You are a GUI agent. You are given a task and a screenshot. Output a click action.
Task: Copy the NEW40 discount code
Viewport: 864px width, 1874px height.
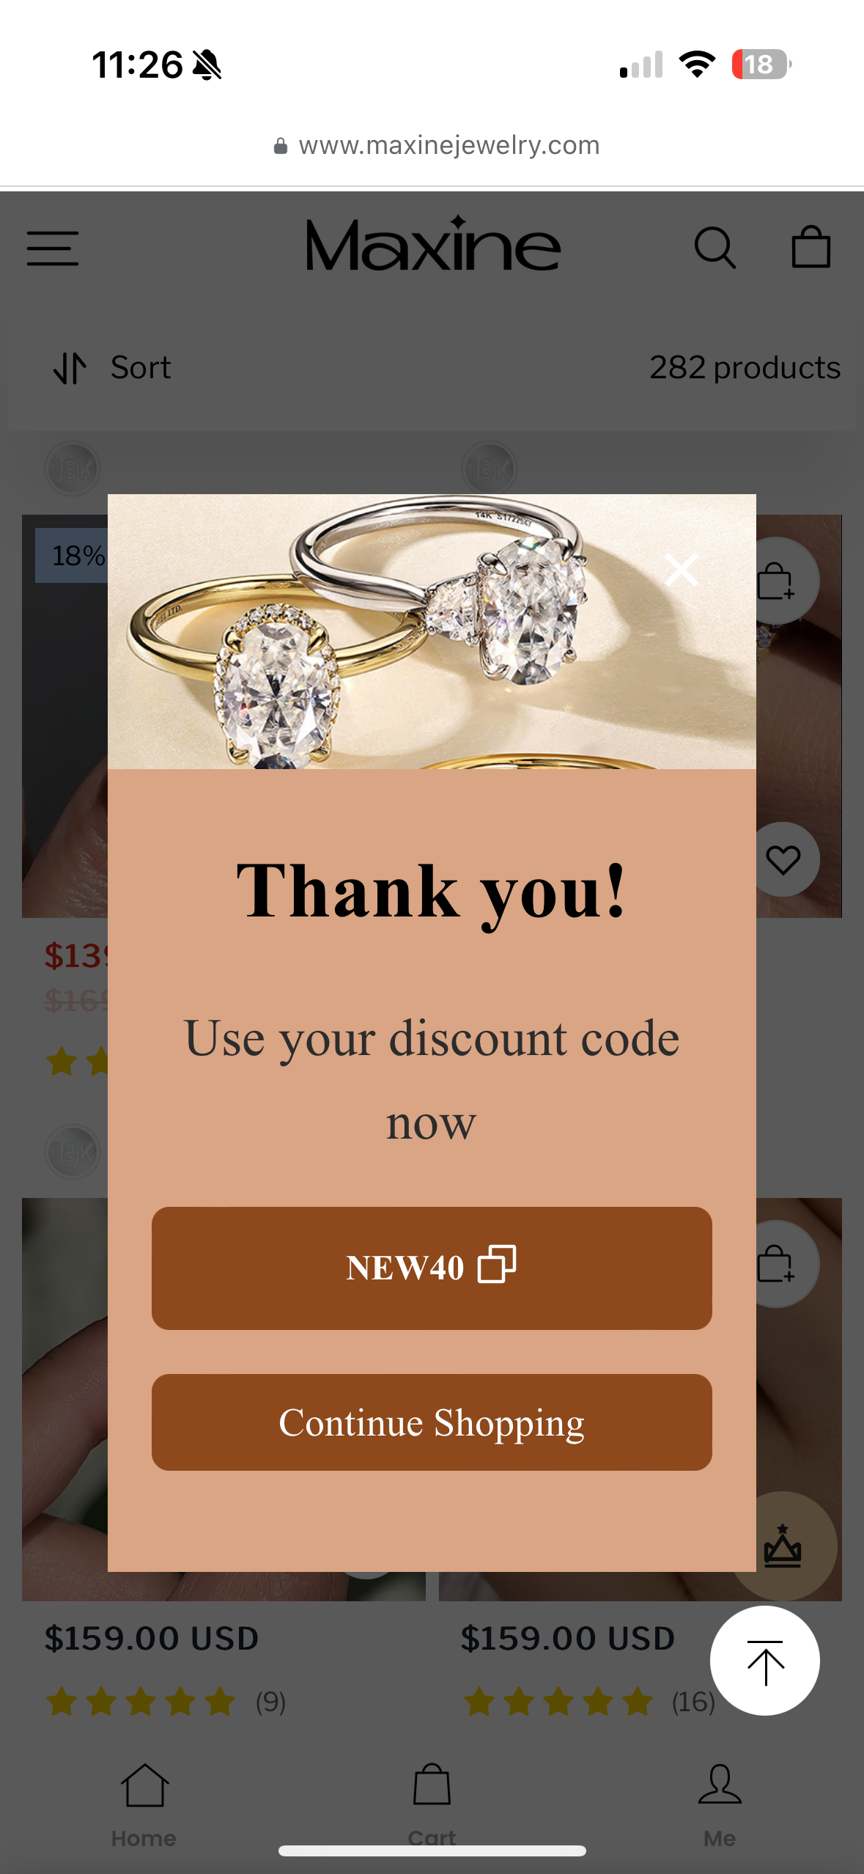(x=432, y=1268)
